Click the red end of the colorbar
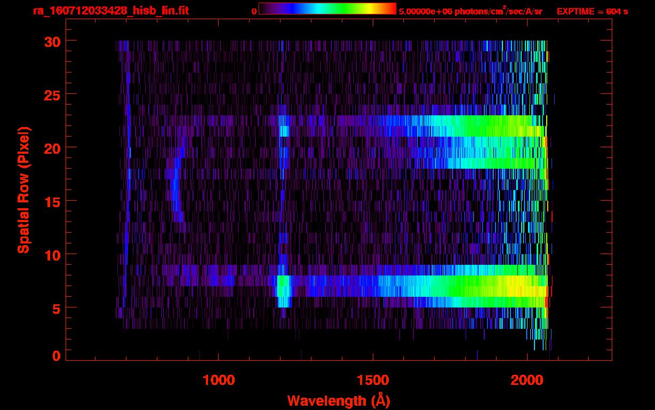Image resolution: width=655 pixels, height=410 pixels. (392, 9)
